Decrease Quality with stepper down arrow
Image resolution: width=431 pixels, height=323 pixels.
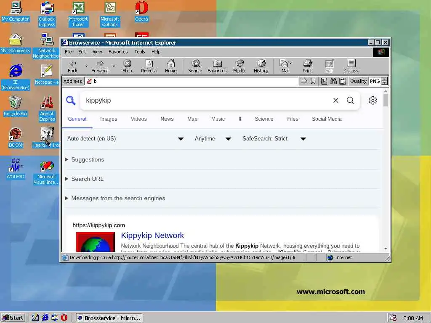pyautogui.click(x=385, y=83)
